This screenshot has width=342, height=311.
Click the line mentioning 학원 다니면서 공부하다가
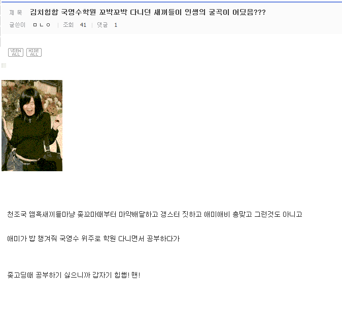(93, 239)
